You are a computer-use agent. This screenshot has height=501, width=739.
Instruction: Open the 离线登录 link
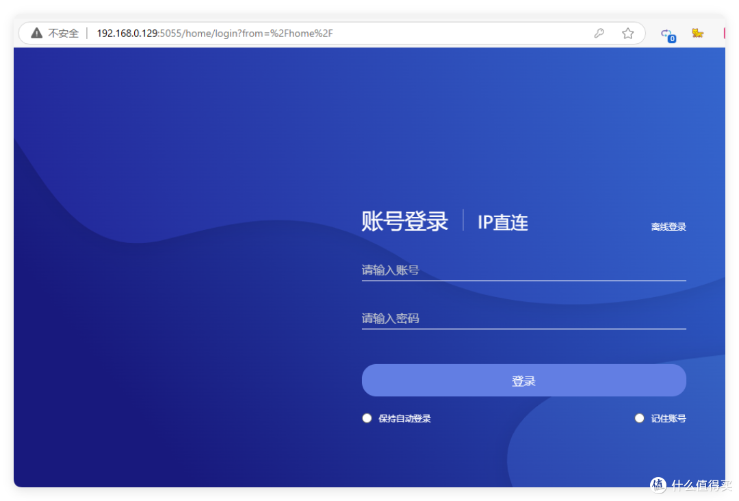[x=669, y=227]
